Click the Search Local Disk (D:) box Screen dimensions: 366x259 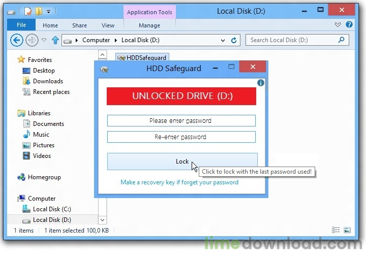pos(297,40)
